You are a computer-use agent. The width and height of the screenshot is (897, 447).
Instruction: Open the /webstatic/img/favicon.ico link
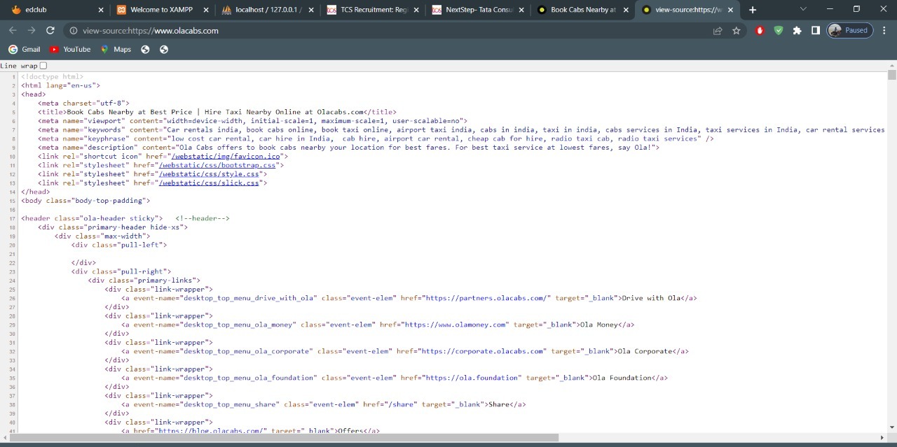(x=227, y=156)
